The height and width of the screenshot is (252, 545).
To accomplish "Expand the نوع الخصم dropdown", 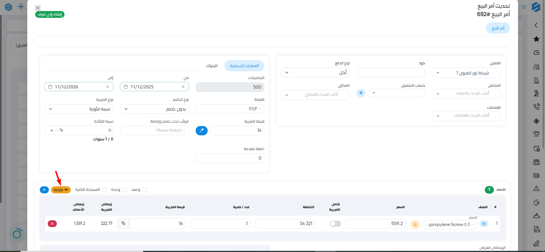I will tap(154, 109).
